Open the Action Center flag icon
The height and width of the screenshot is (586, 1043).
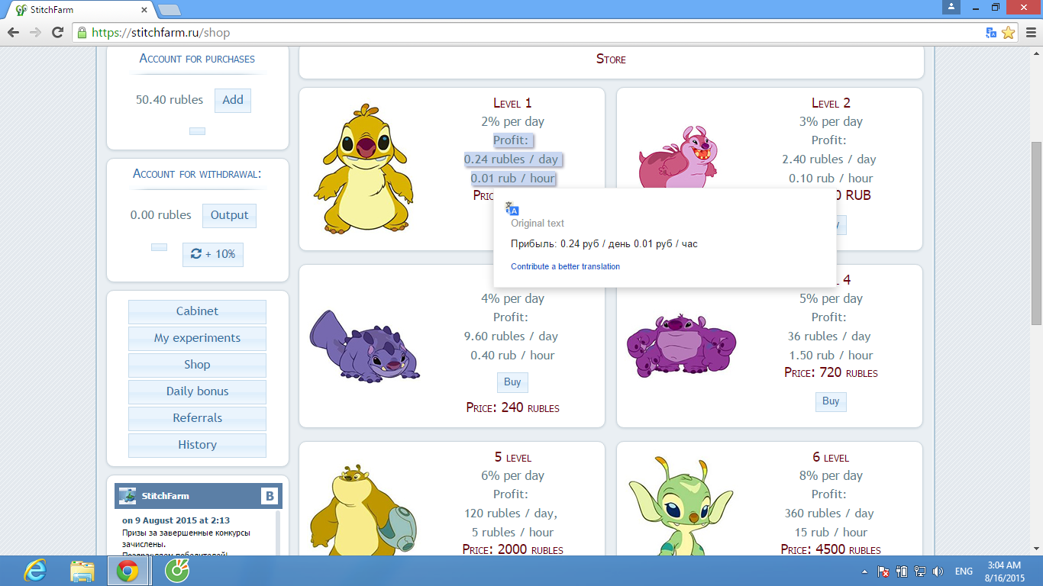point(883,572)
